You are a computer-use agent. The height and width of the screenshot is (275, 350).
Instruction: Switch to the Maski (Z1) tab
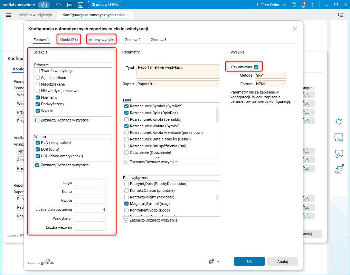pos(69,40)
